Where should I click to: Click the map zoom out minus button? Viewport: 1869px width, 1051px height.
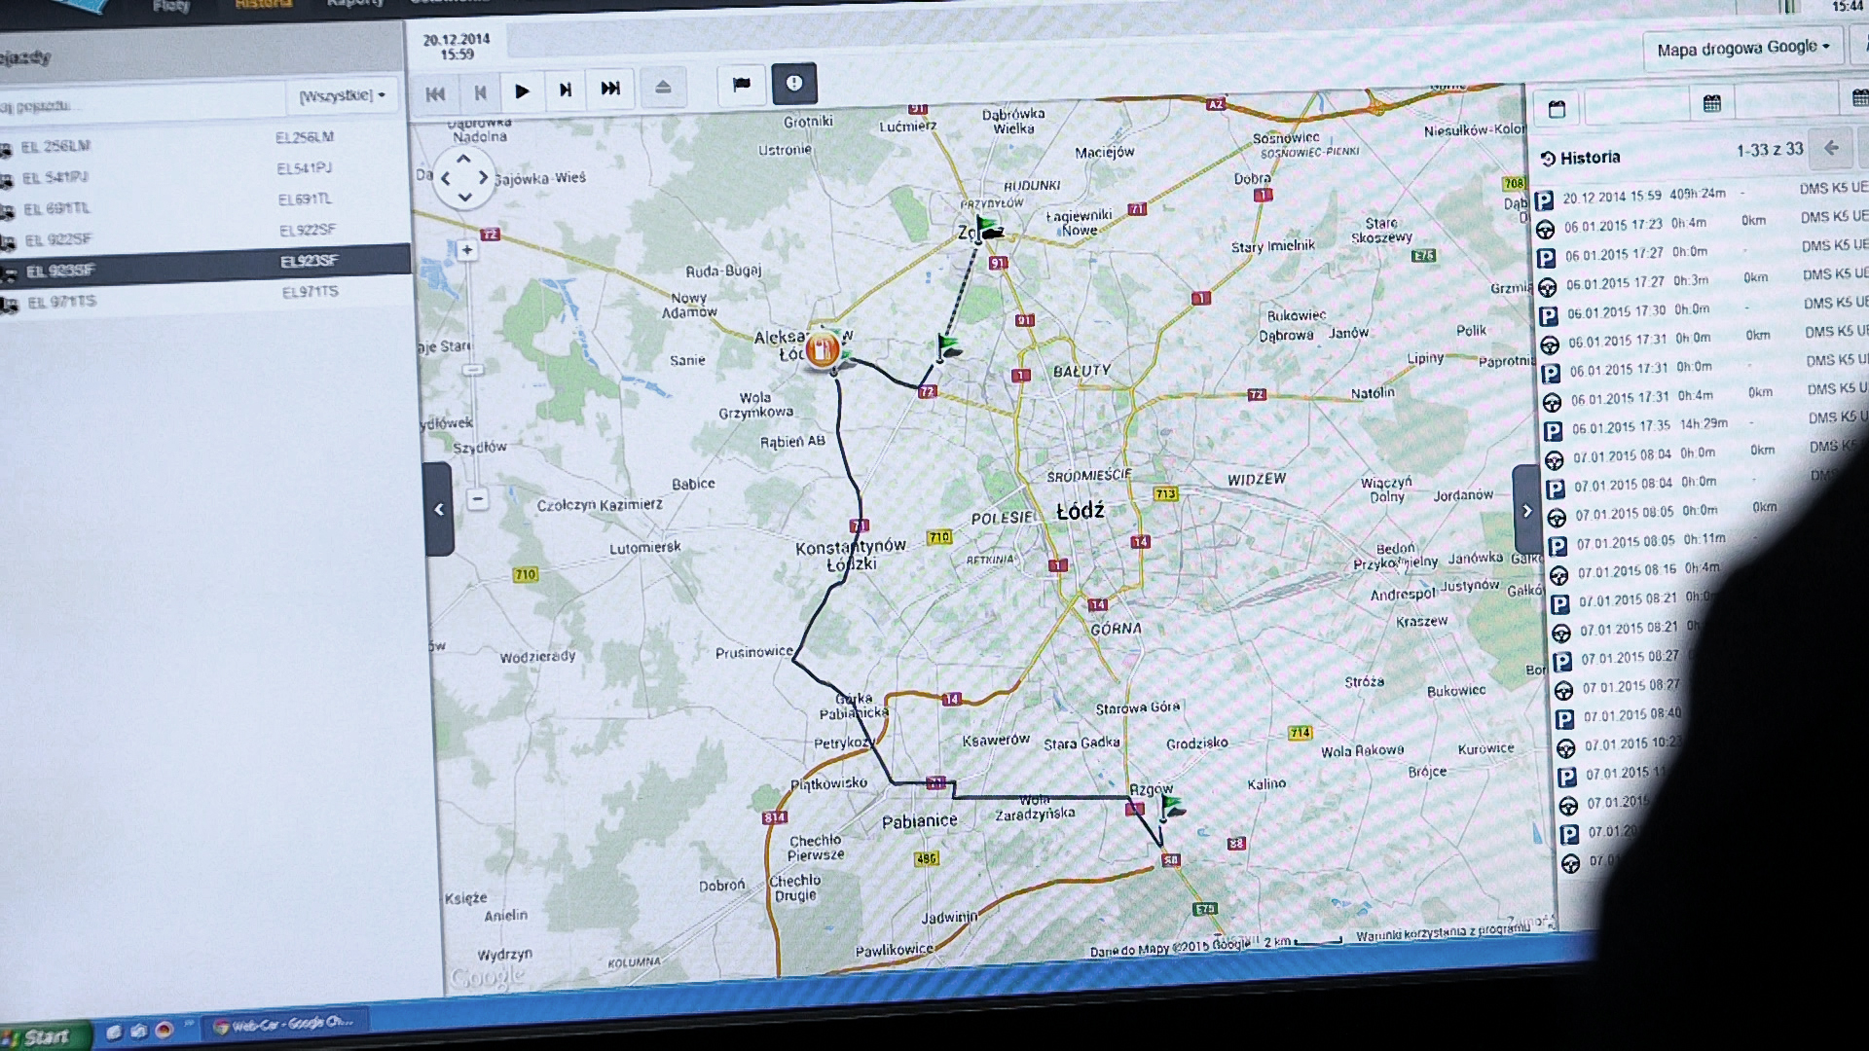pyautogui.click(x=477, y=499)
